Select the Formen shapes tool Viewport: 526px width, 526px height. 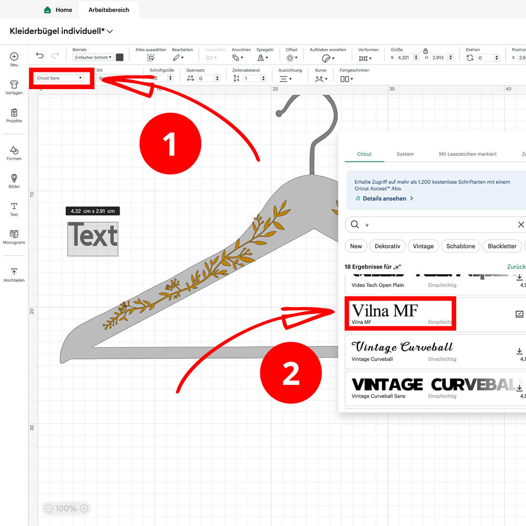pyautogui.click(x=14, y=153)
